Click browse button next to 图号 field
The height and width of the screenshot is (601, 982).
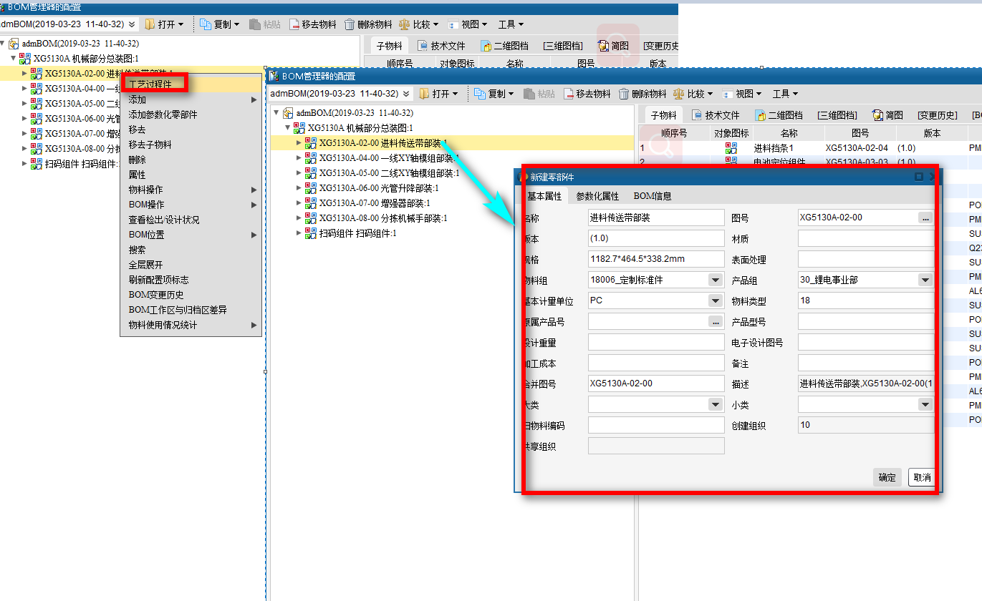[925, 218]
